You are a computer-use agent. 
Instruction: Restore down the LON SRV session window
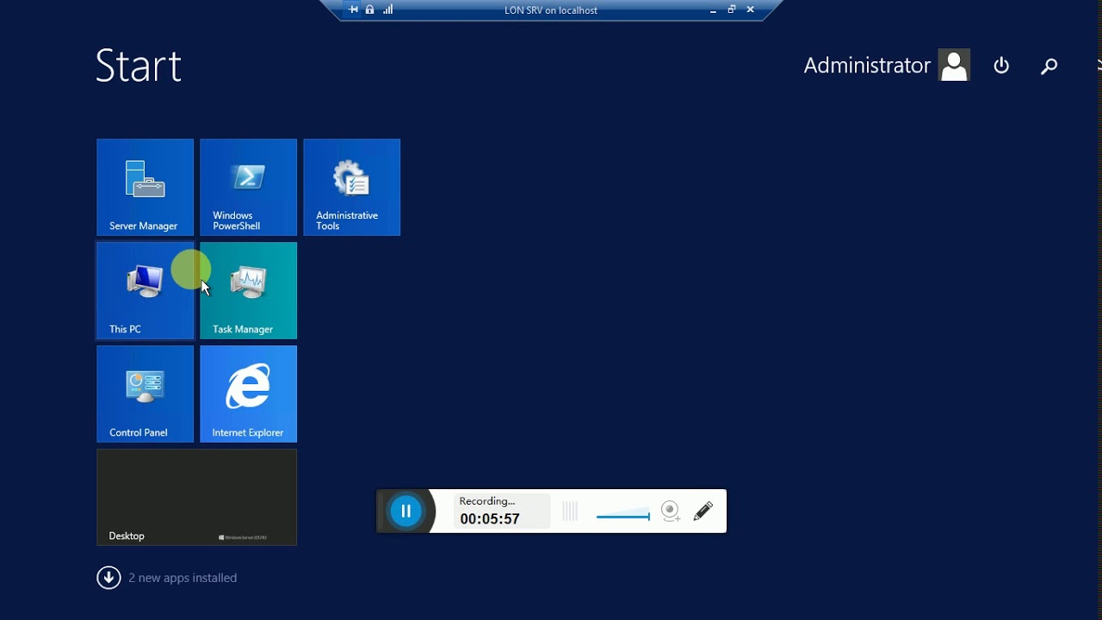[x=732, y=9]
